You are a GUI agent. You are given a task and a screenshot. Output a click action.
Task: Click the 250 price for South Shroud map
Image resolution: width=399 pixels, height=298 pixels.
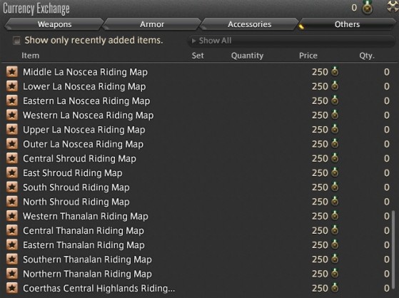pyautogui.click(x=320, y=187)
